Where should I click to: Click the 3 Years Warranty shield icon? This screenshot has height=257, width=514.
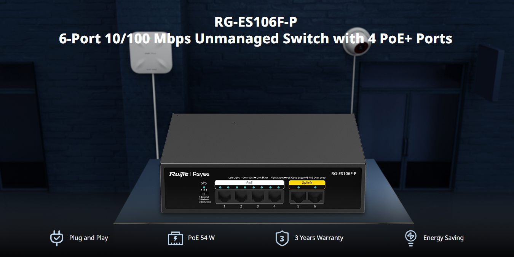pyautogui.click(x=282, y=238)
